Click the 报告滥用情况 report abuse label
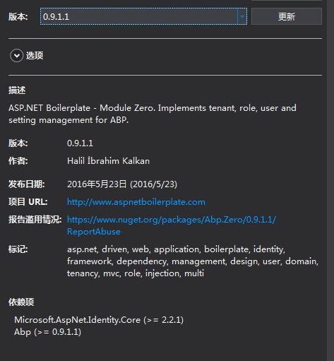334x361 pixels. (x=35, y=220)
